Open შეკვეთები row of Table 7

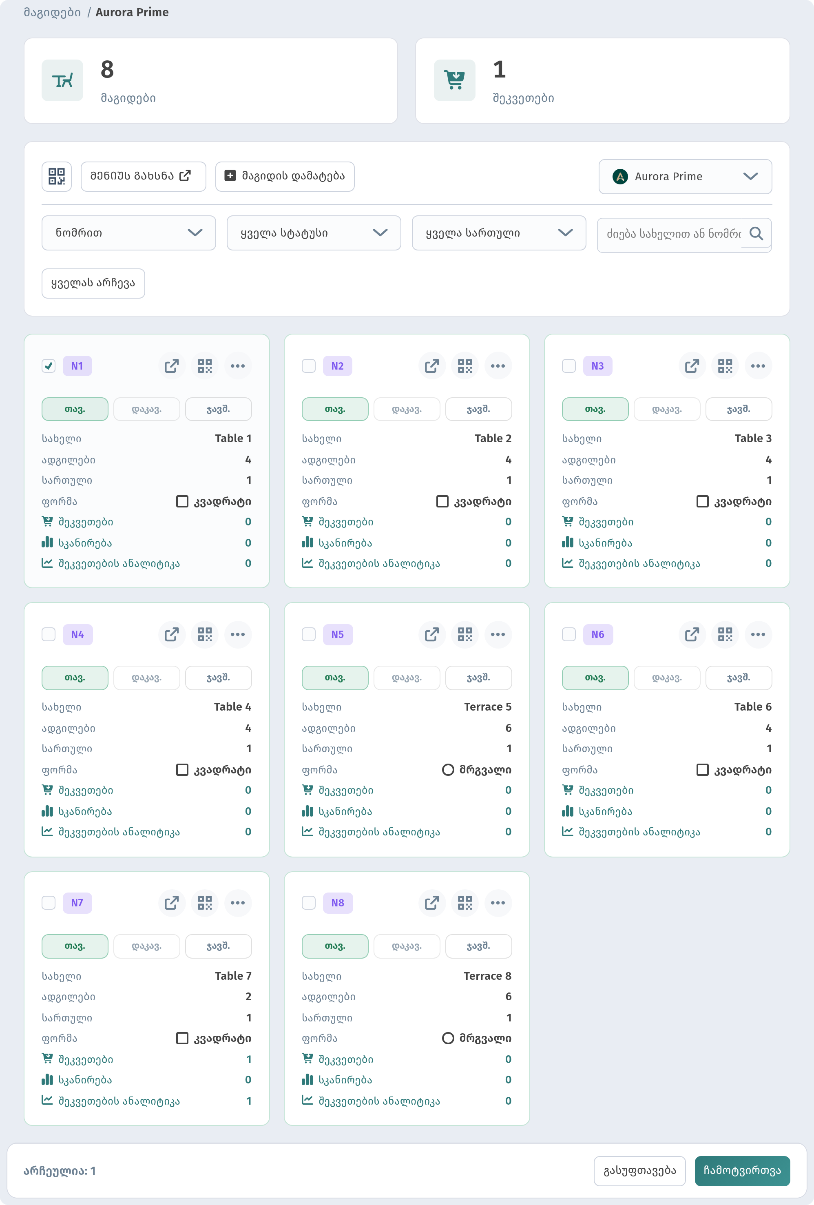pos(147,1059)
